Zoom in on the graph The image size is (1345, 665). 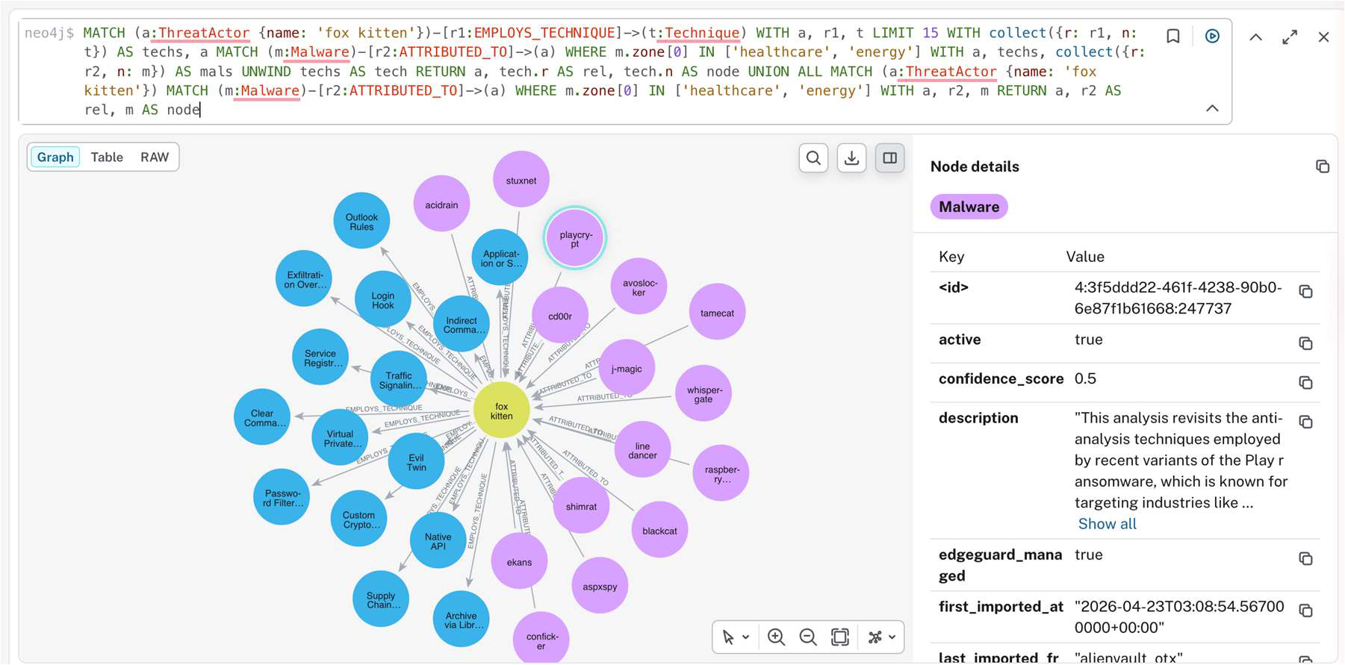(776, 637)
